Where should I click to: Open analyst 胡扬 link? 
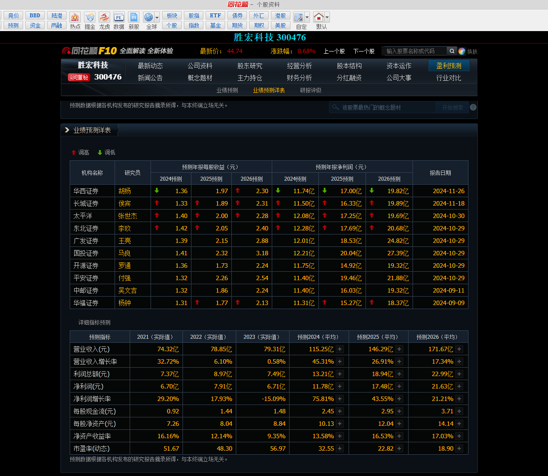coord(125,191)
